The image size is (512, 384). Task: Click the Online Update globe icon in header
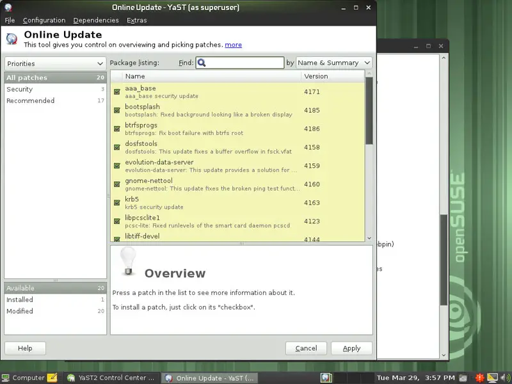12,39
